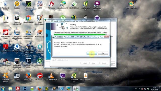The height and width of the screenshot is (91, 161).
Task: Click the grayed Close button in installer
Action: point(94,63)
